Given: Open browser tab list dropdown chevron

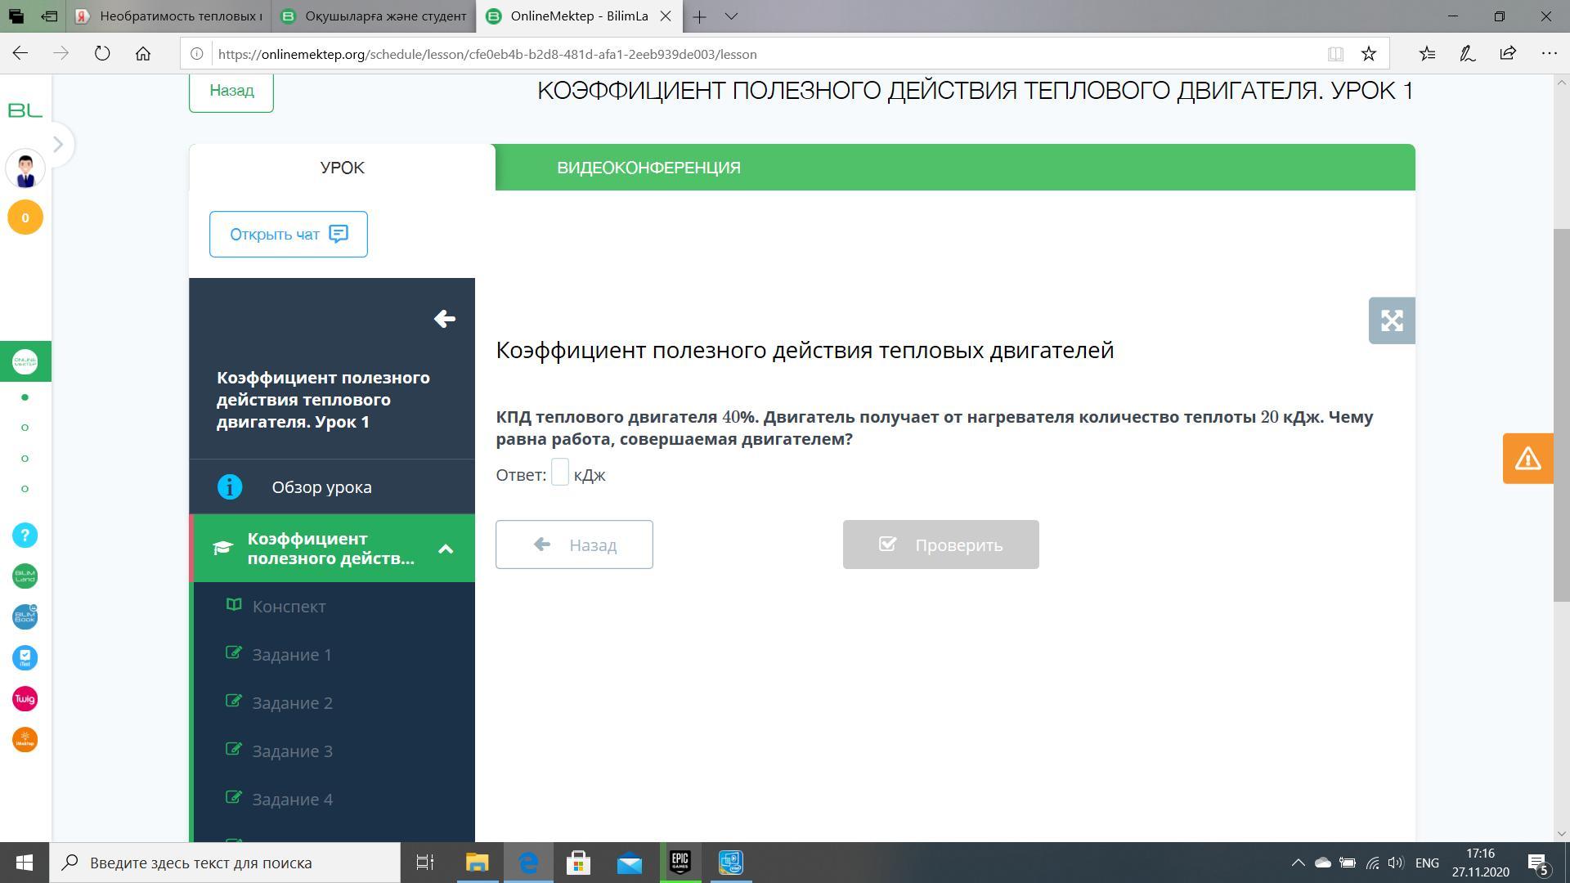Looking at the screenshot, I should (x=731, y=16).
